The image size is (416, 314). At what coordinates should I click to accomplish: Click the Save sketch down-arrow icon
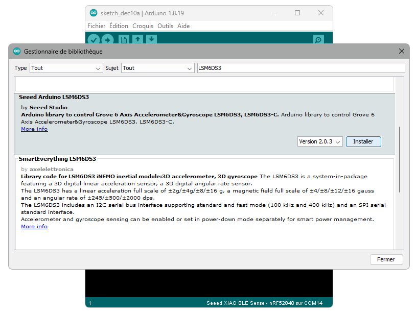tap(151, 39)
